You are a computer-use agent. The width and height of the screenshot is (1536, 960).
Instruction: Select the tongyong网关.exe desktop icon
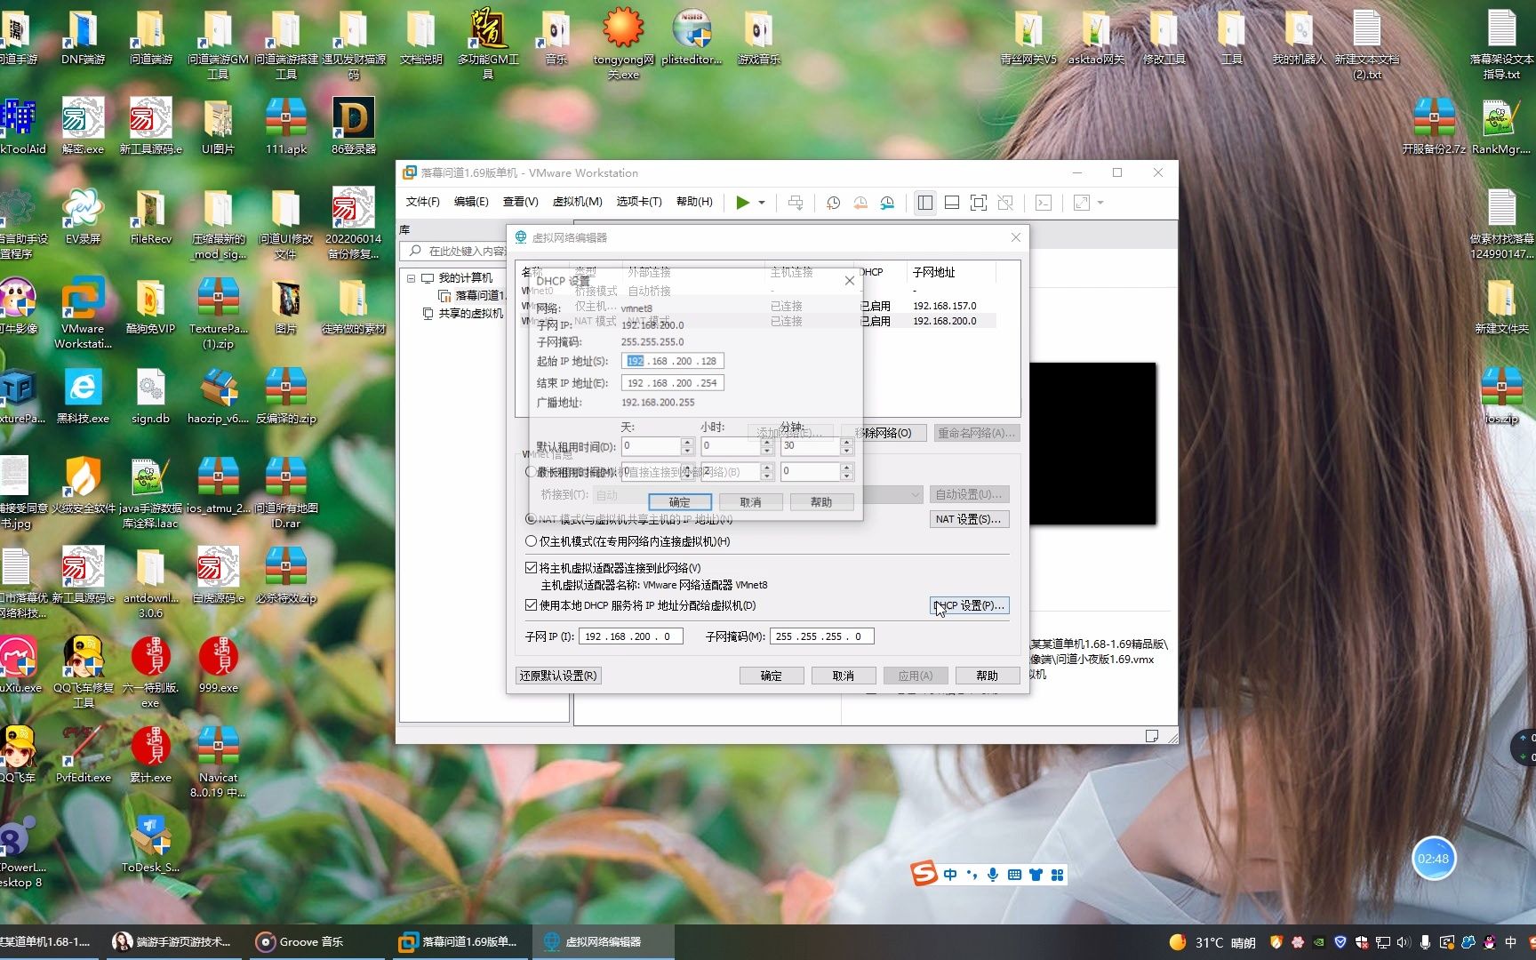click(x=623, y=43)
